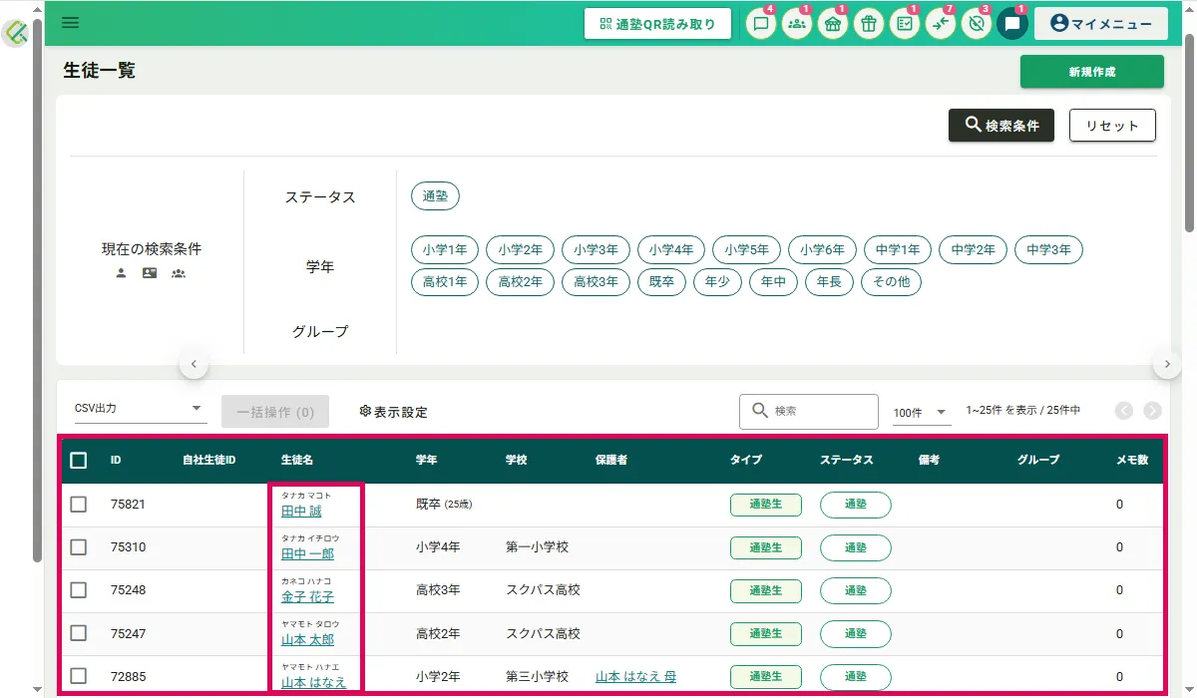
Task: Click the 小学6年 grade chip
Action: coord(822,250)
